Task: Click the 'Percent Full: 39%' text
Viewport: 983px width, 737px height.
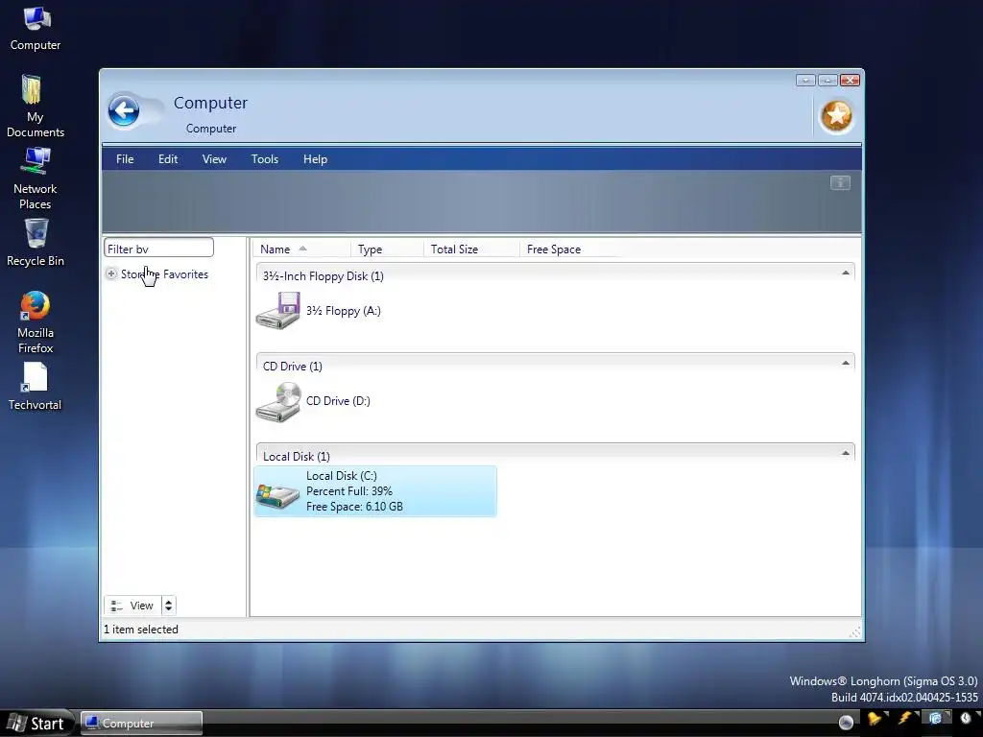Action: point(349,491)
